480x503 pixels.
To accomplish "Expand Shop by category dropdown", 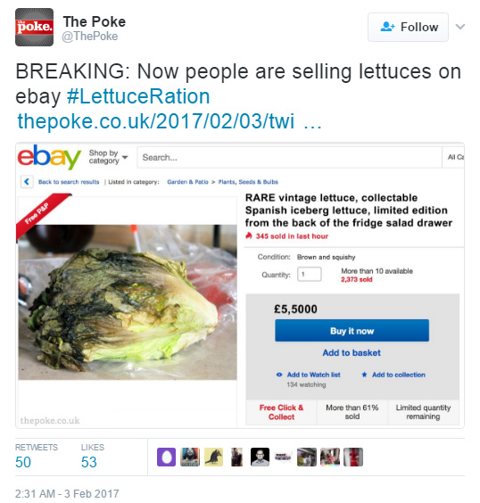I will [108, 157].
